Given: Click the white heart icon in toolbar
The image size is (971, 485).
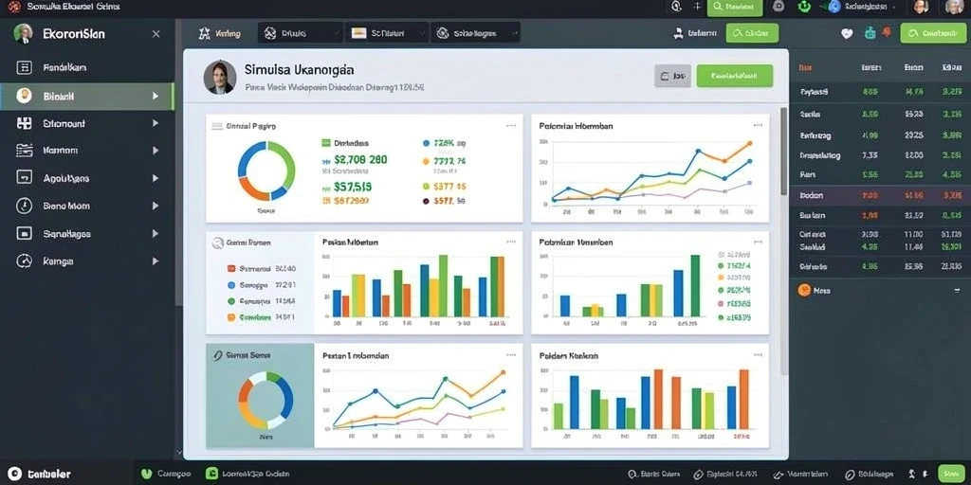Looking at the screenshot, I should [847, 33].
